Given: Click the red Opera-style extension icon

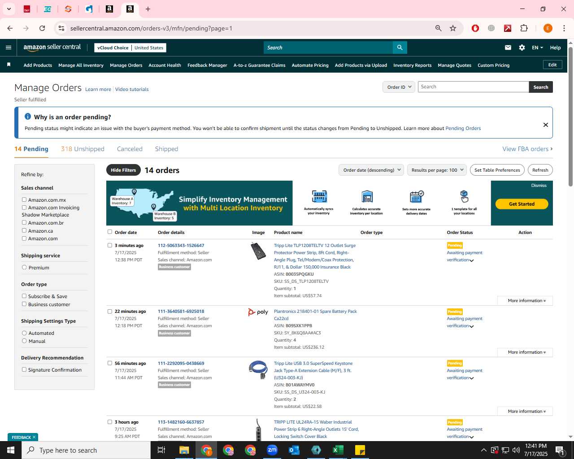Looking at the screenshot, I should coord(475,28).
